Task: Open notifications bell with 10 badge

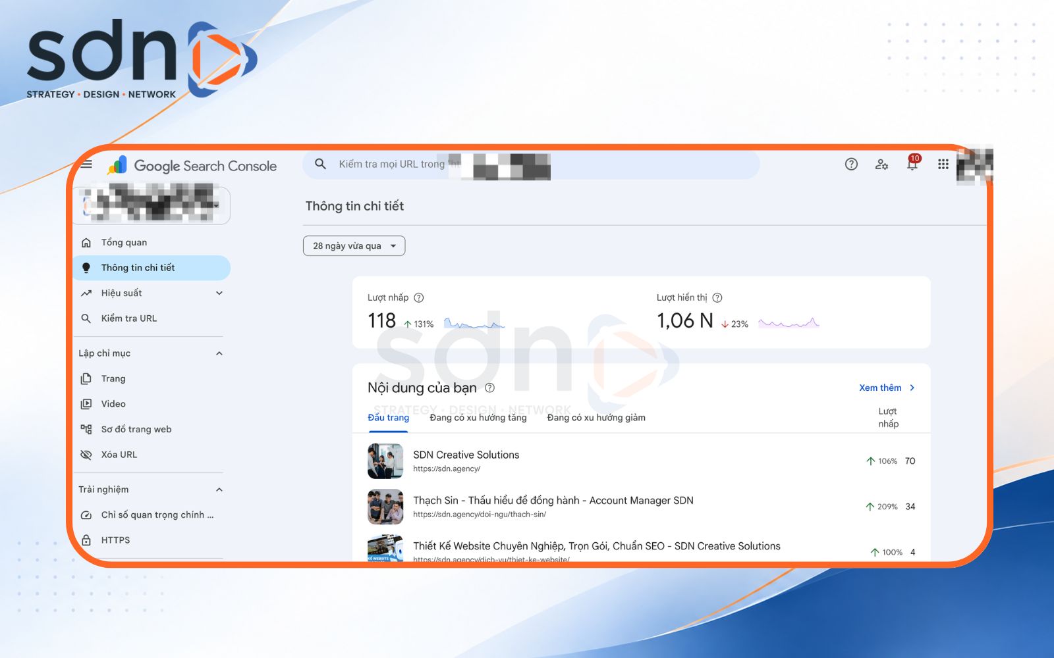Action: pyautogui.click(x=913, y=163)
